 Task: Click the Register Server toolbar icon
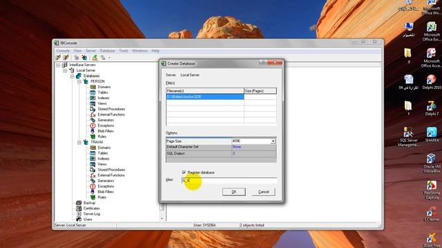tap(58, 58)
